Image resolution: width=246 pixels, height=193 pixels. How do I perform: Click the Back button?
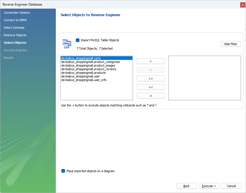187,186
